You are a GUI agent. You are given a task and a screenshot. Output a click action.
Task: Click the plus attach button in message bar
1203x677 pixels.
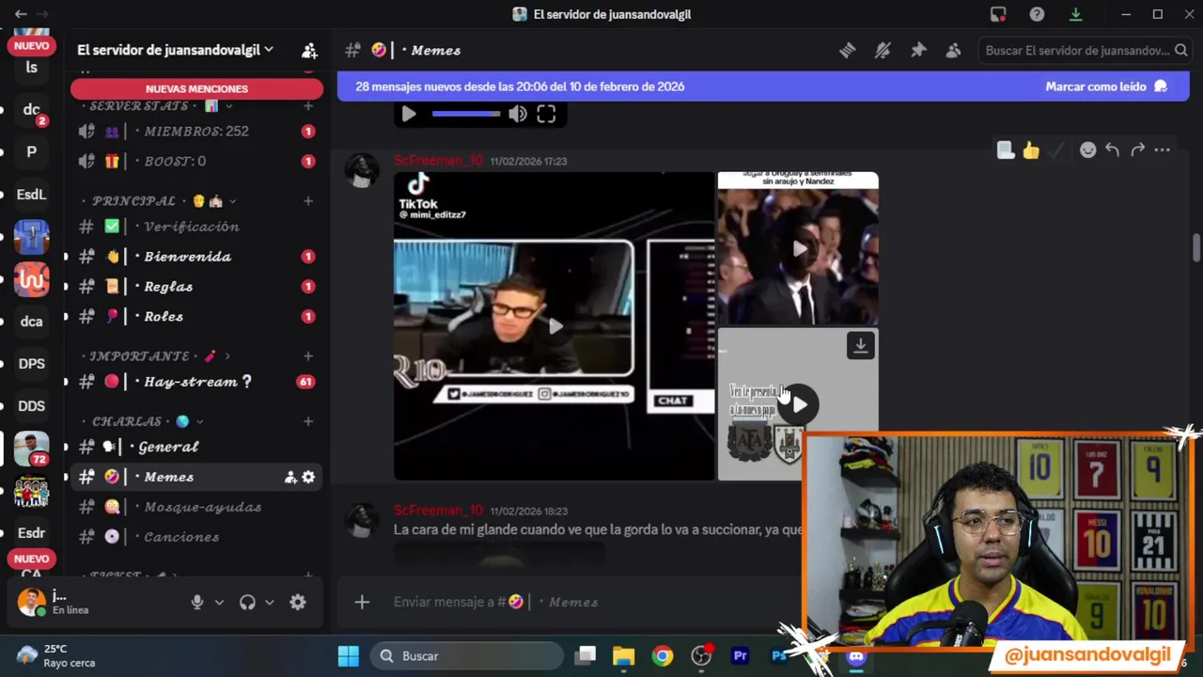(362, 602)
